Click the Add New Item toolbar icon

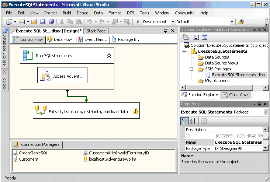(x=22, y=22)
